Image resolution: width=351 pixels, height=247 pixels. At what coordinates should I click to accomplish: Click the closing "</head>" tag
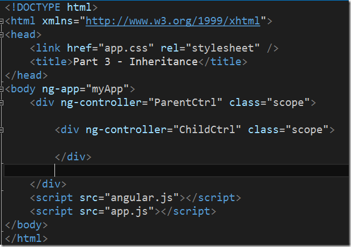[27, 75]
